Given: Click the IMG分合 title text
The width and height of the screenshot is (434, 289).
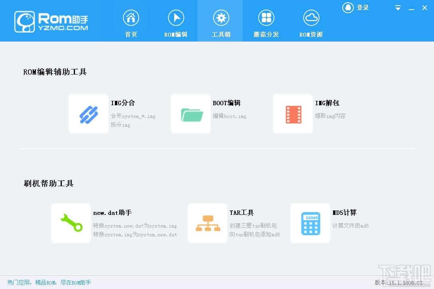Looking at the screenshot, I should tap(123, 103).
